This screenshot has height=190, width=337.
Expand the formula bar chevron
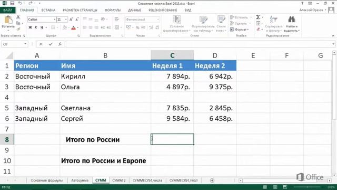pos(333,44)
